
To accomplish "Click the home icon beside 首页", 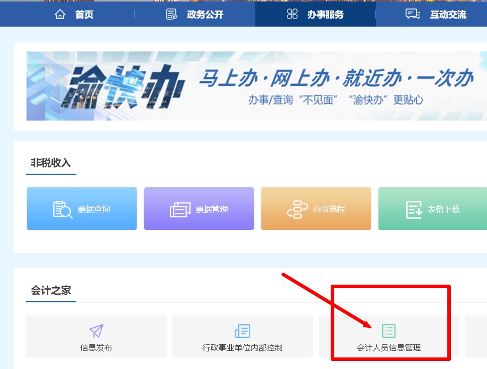I will click(60, 14).
